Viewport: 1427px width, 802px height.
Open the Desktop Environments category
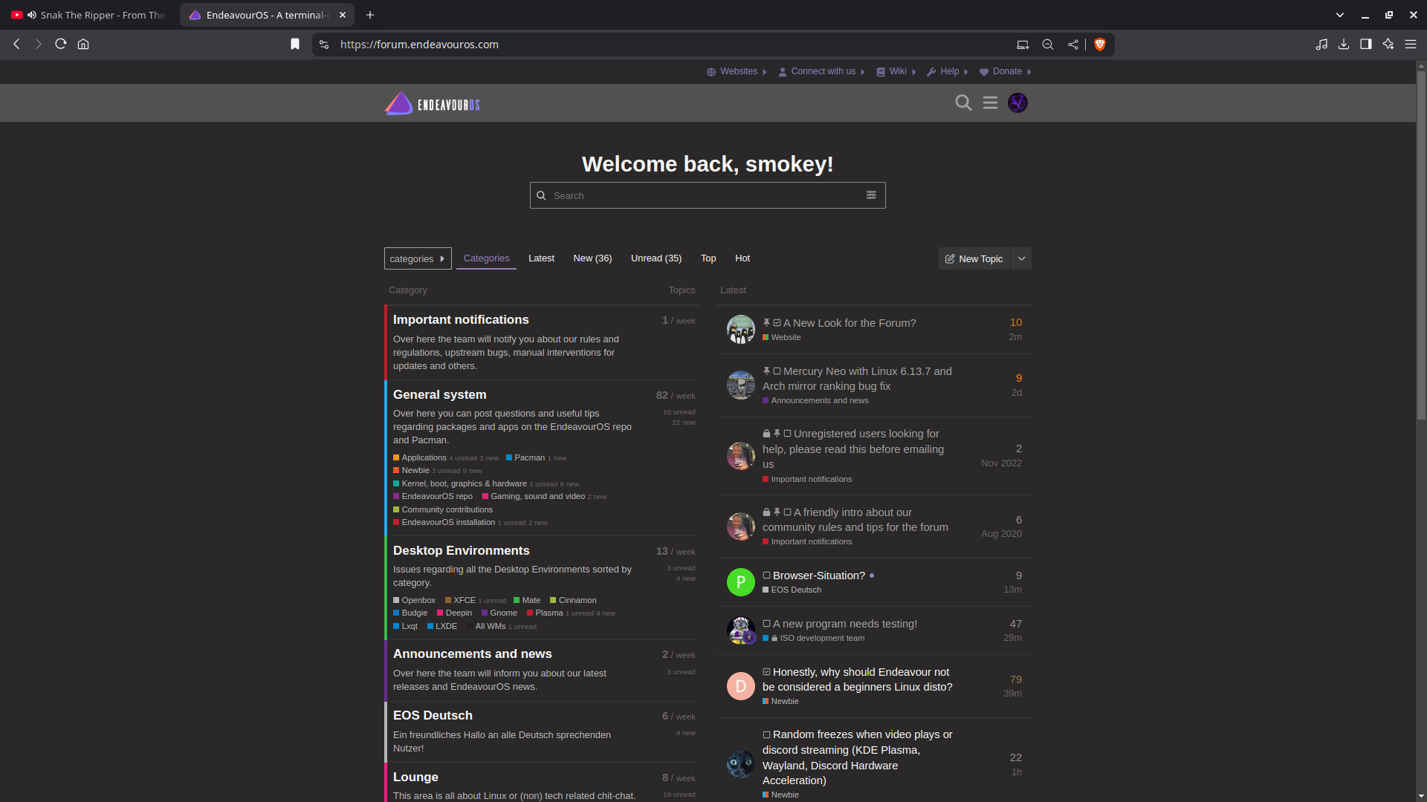pyautogui.click(x=462, y=551)
